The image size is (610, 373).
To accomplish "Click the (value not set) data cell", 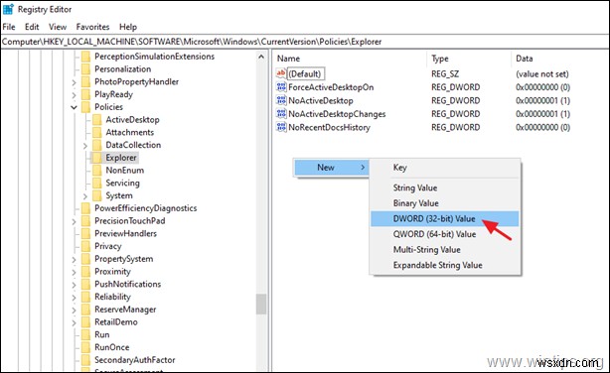I will tap(541, 73).
